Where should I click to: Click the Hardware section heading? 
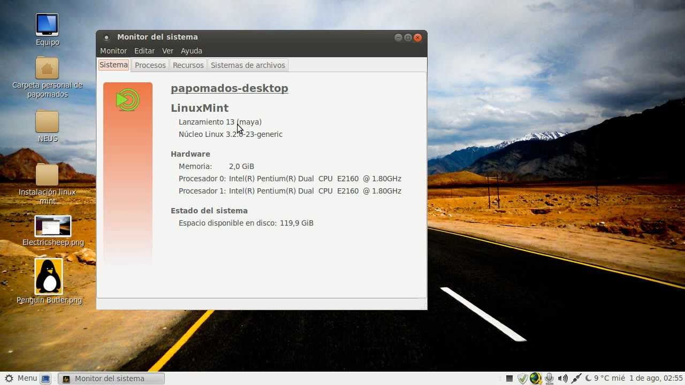[191, 154]
